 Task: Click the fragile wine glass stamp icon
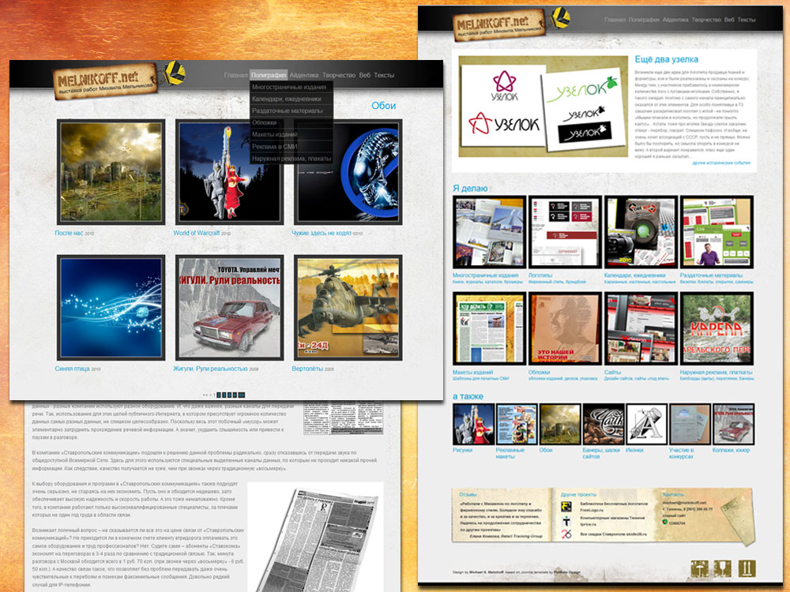[x=723, y=569]
